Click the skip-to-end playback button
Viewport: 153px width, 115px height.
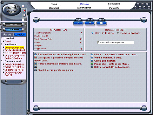pos(101,23)
